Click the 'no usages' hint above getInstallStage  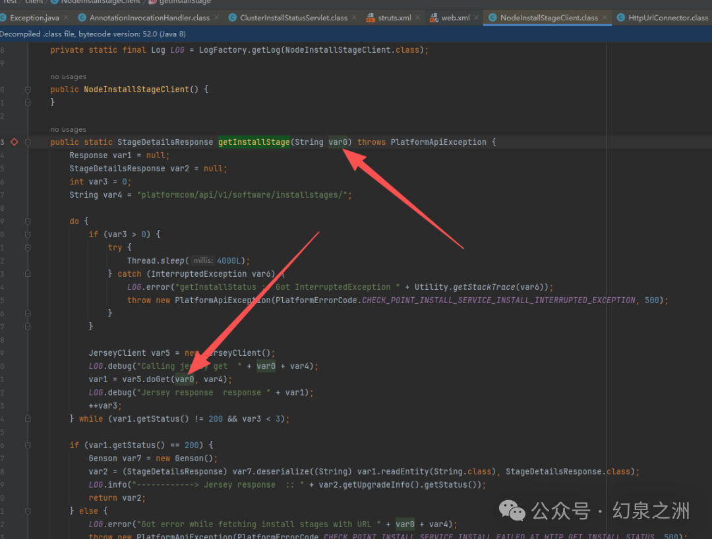[68, 129]
